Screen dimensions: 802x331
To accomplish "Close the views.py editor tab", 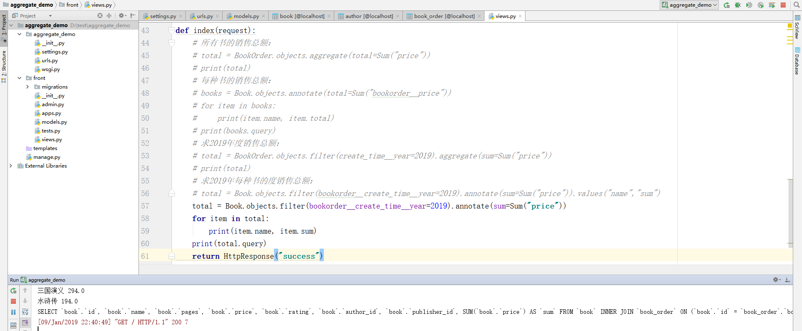I will 520,16.
